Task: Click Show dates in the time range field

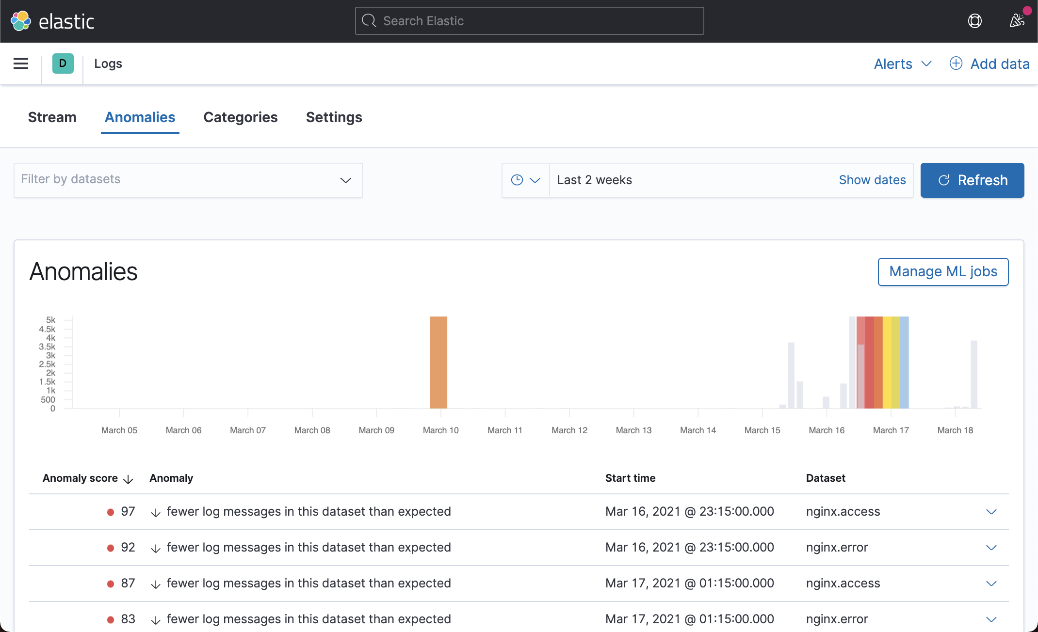Action: (872, 180)
